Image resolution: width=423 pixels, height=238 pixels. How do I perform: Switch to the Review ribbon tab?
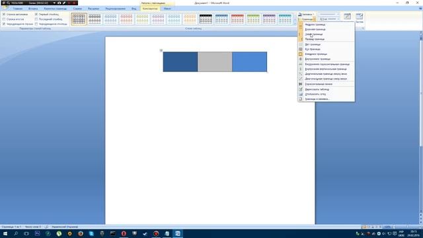tap(116, 9)
